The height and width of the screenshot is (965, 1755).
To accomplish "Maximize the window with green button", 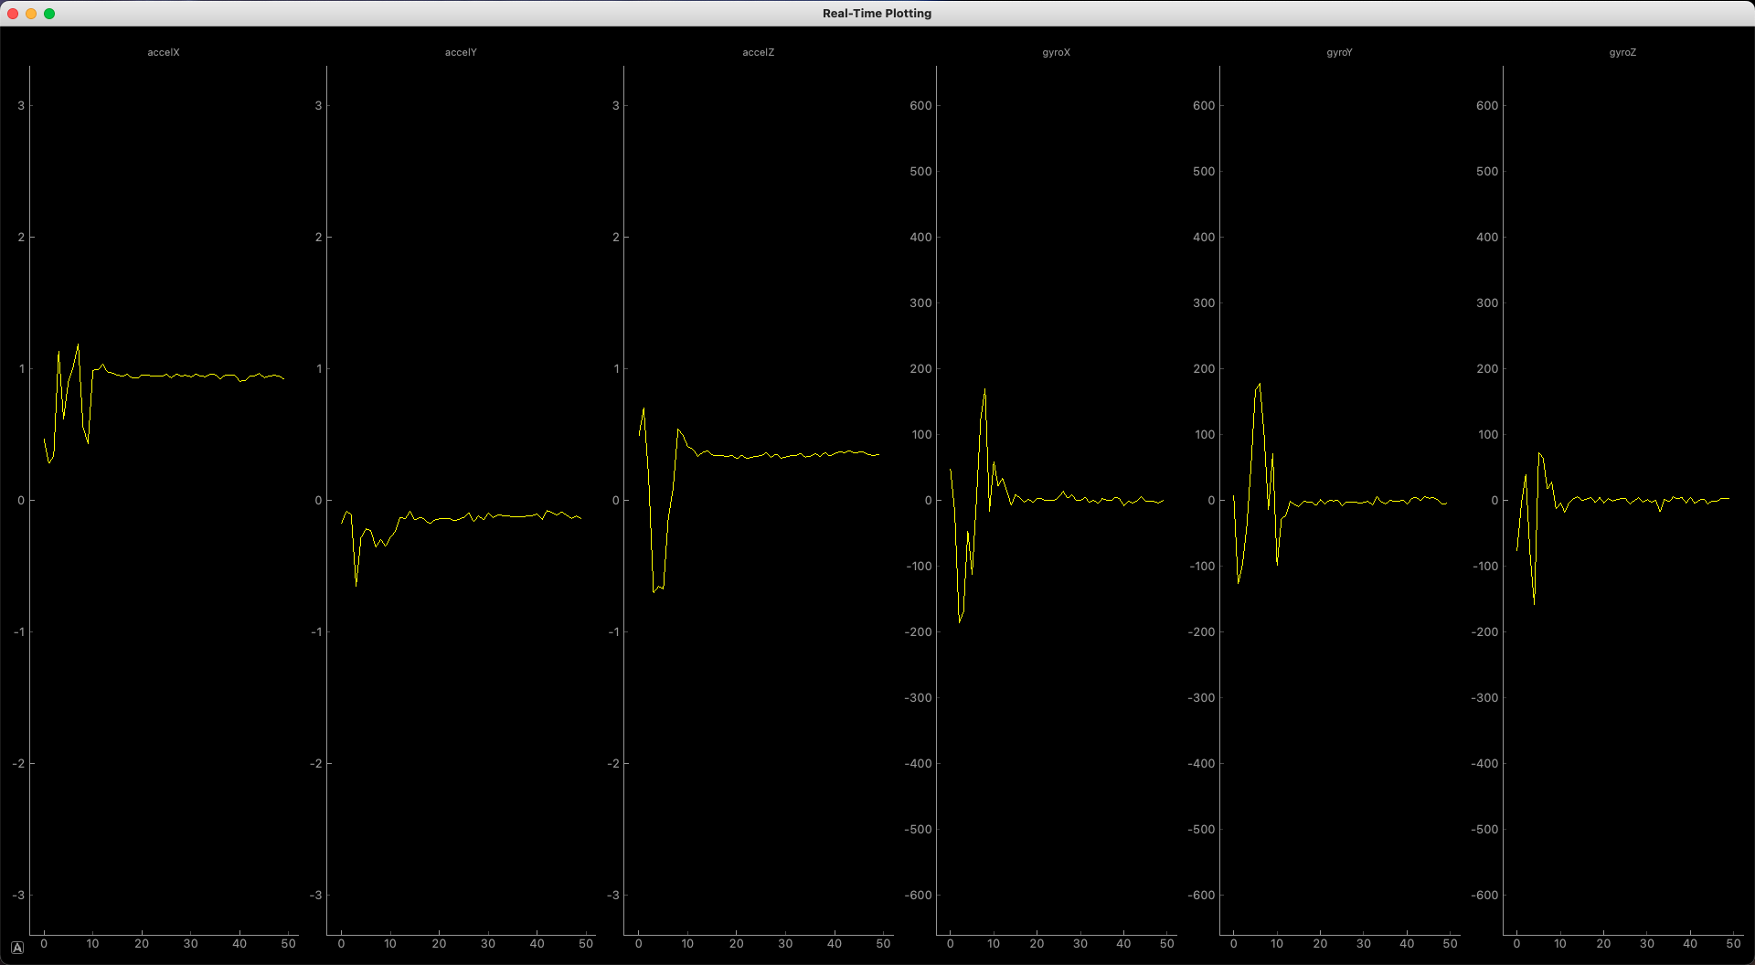I will (x=49, y=14).
